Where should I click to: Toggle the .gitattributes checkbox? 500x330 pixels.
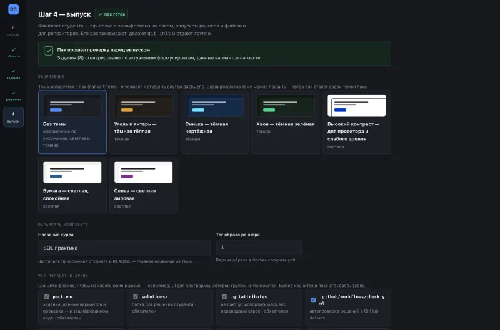click(224, 296)
